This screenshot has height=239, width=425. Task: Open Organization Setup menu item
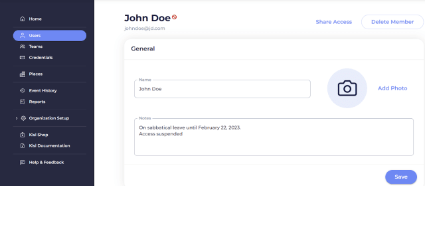pyautogui.click(x=50, y=118)
